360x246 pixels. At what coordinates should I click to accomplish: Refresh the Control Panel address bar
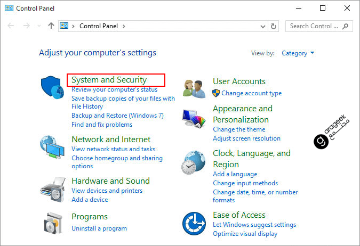point(274,27)
